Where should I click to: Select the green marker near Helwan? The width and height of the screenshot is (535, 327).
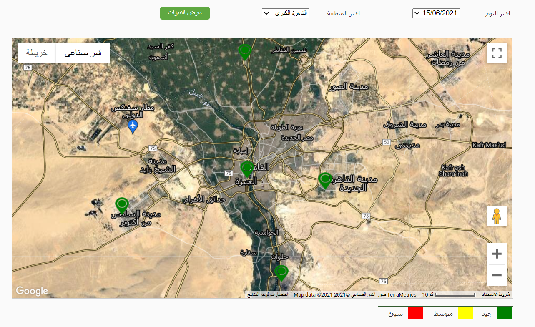281,272
